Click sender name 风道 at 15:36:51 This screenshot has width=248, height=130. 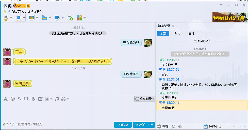tap(162, 60)
